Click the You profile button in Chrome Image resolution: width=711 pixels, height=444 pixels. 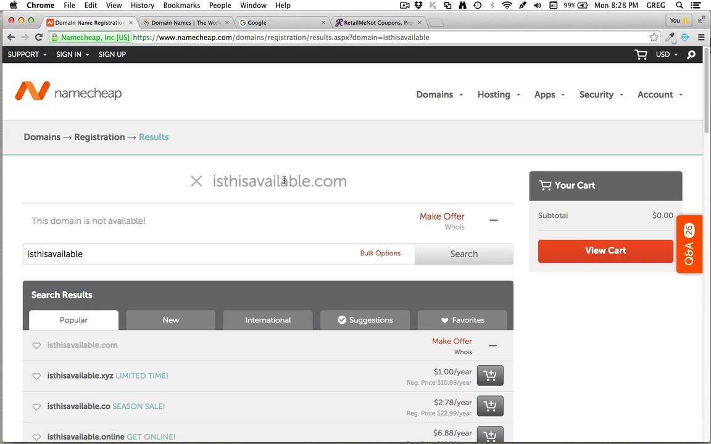(x=679, y=20)
